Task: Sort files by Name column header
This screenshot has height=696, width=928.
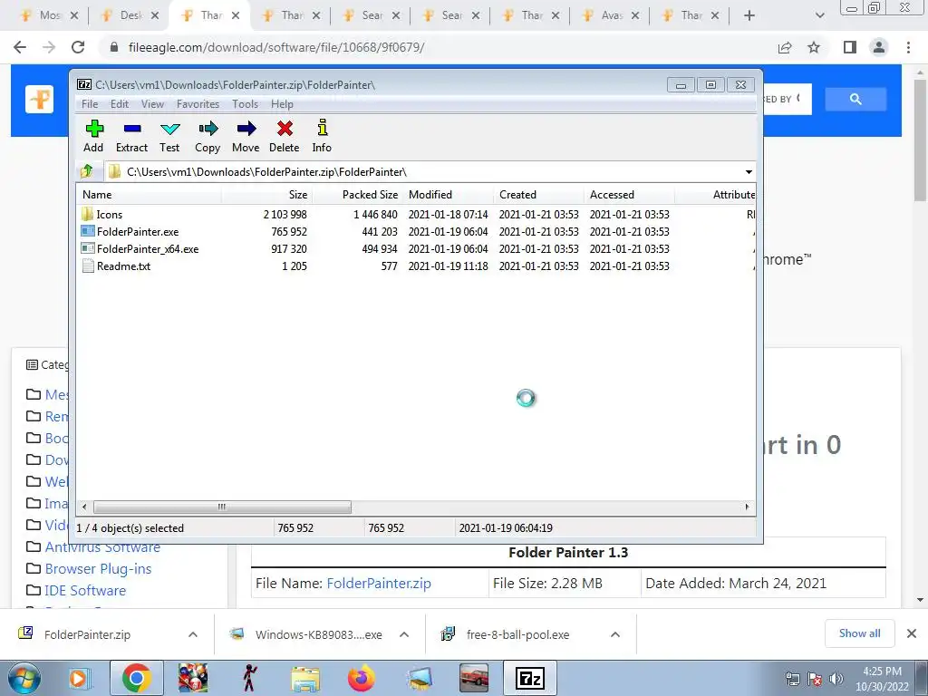Action: 150,195
